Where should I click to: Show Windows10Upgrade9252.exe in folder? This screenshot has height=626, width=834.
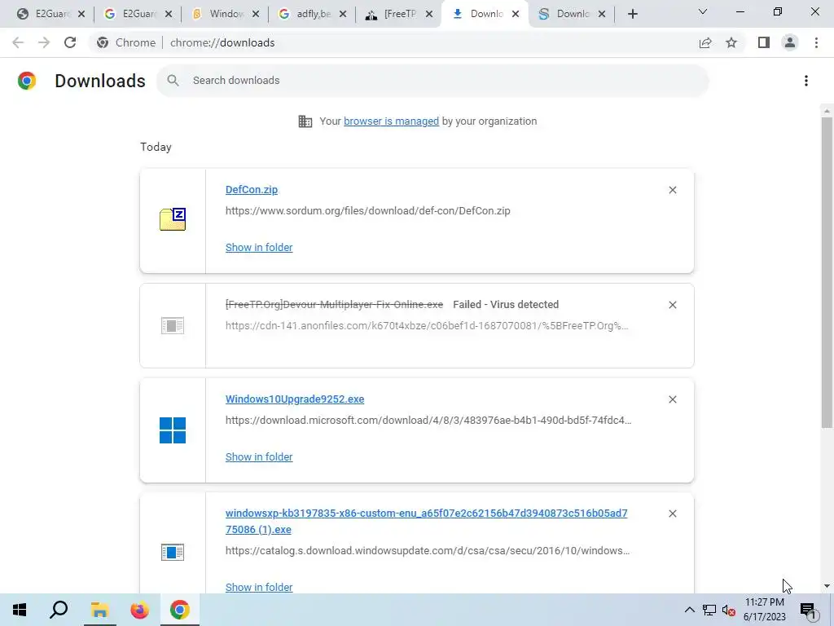click(x=258, y=457)
